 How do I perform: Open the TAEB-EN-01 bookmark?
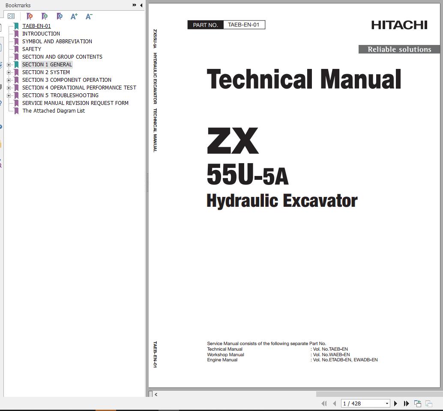coord(36,26)
